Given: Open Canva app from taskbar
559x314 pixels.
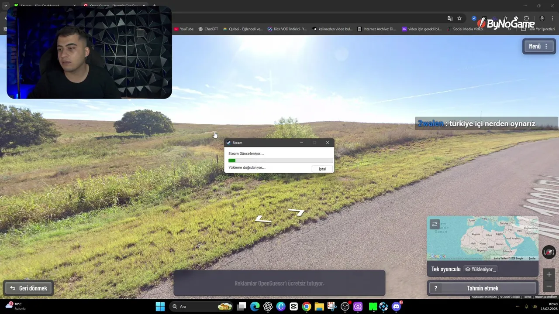Looking at the screenshot, I should point(281,307).
